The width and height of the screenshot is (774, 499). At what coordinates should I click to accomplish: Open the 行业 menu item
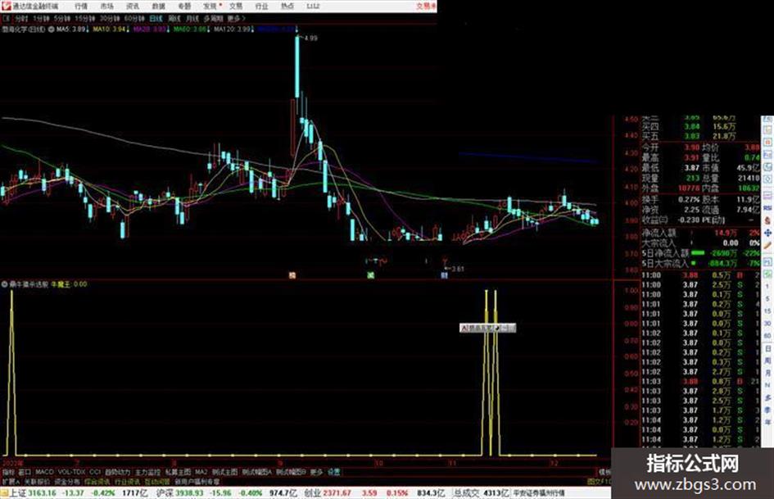coord(261,7)
